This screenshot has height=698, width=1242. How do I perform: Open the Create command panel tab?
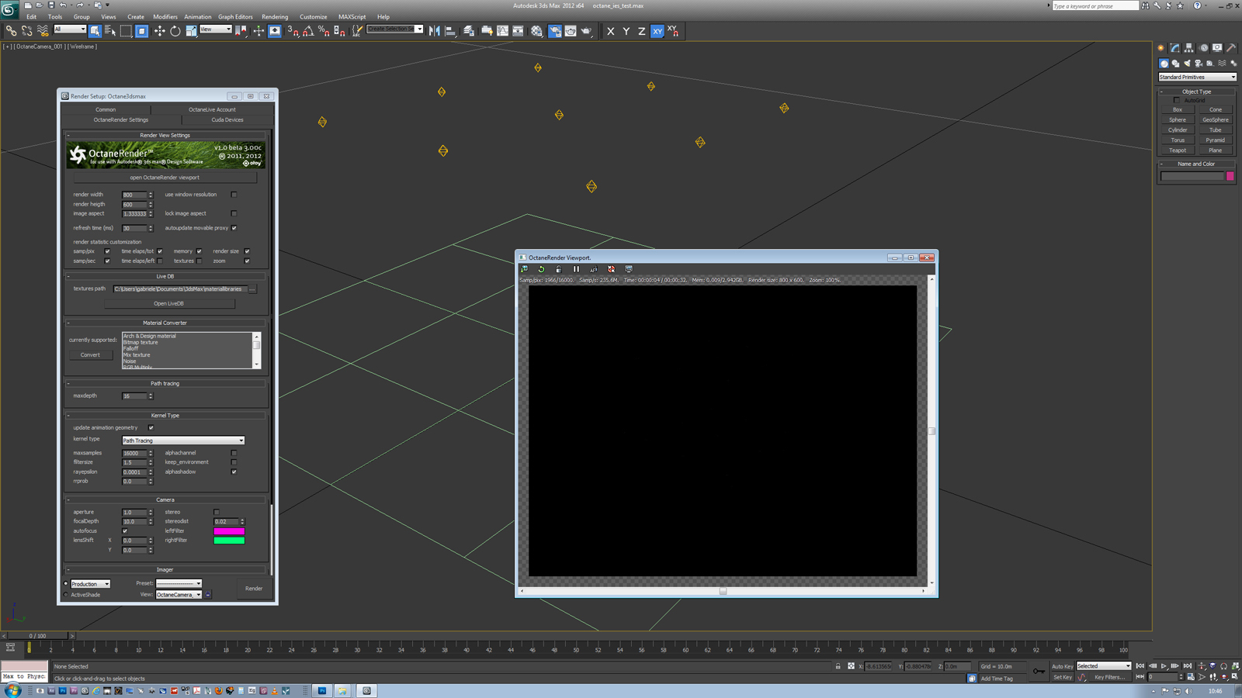1161,48
